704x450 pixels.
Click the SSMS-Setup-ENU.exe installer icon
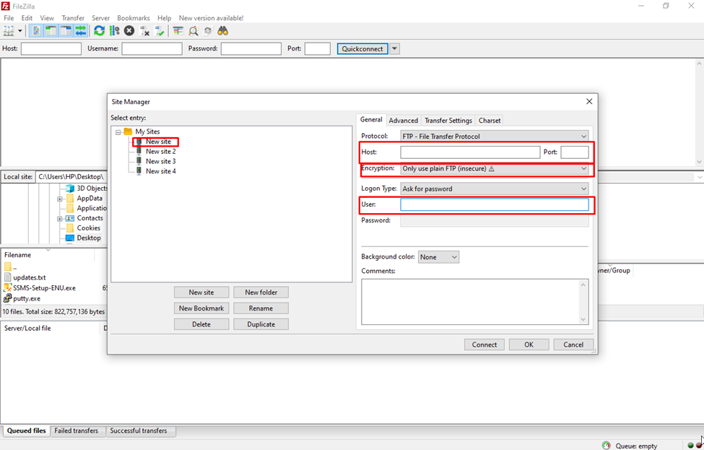coord(8,288)
